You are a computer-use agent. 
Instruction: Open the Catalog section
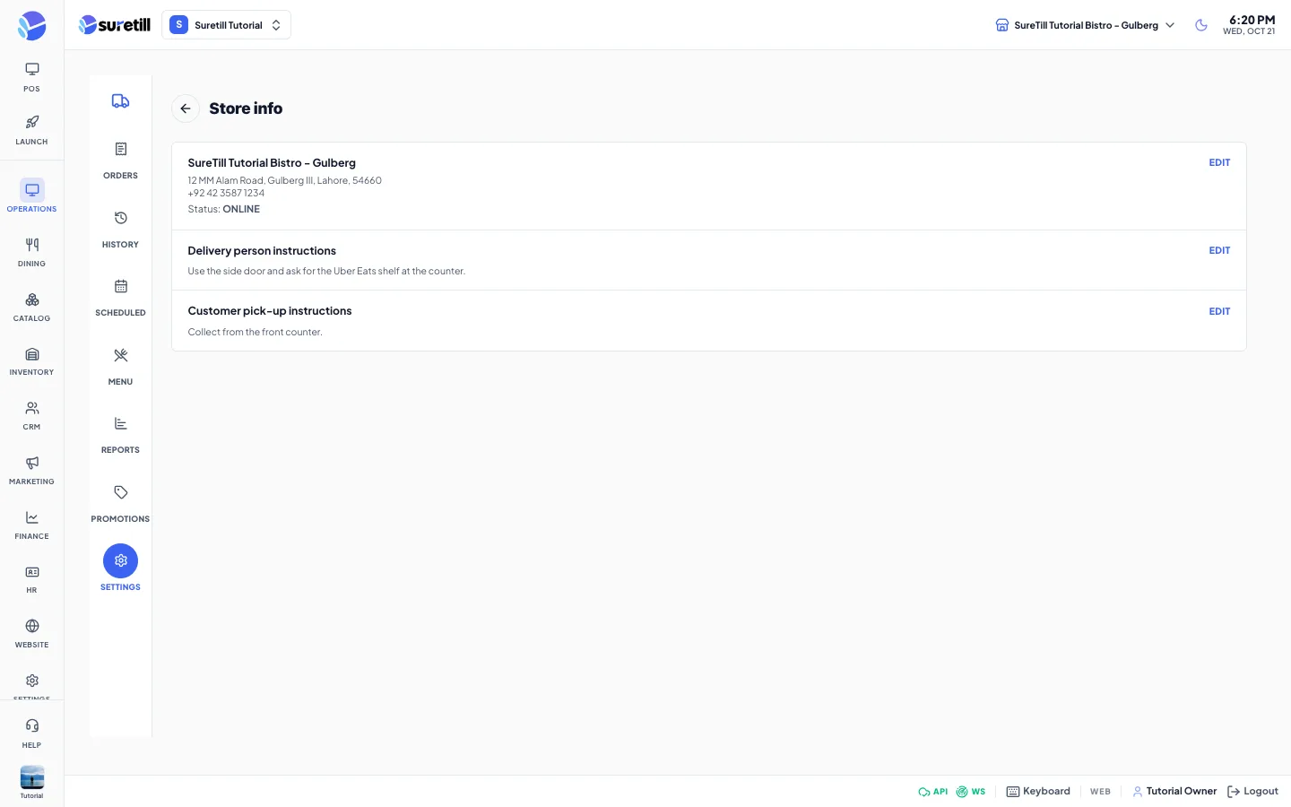point(31,307)
